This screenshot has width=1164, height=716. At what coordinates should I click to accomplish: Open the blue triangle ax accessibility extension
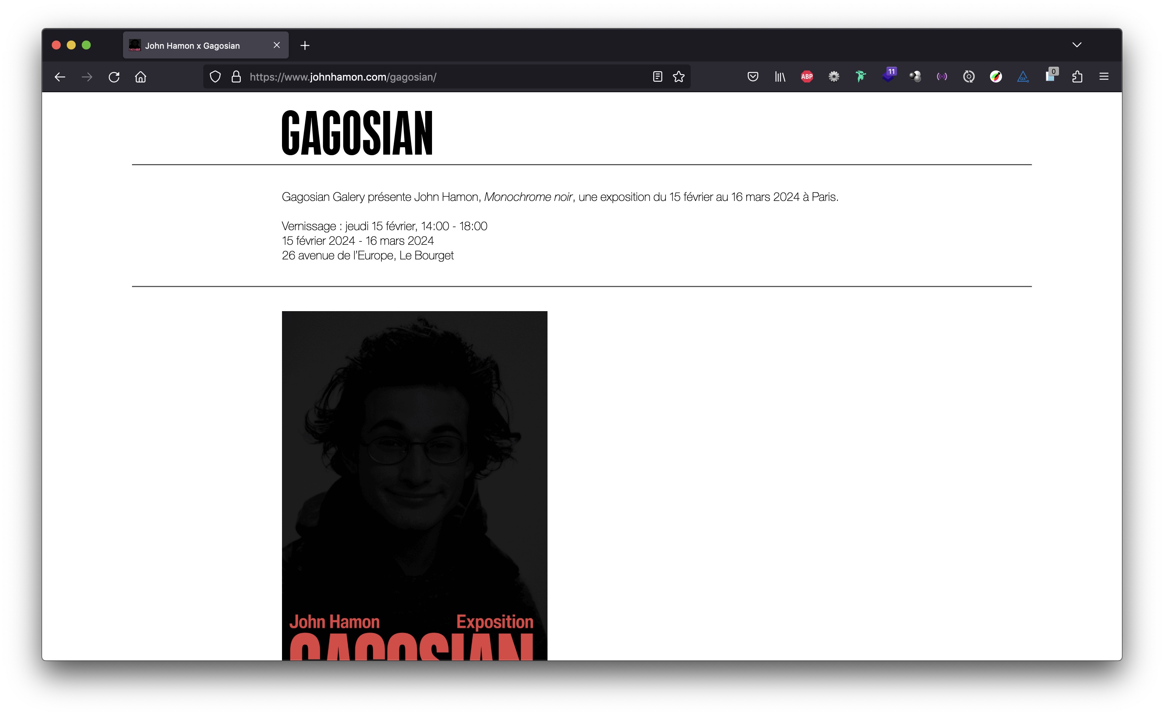coord(1023,77)
